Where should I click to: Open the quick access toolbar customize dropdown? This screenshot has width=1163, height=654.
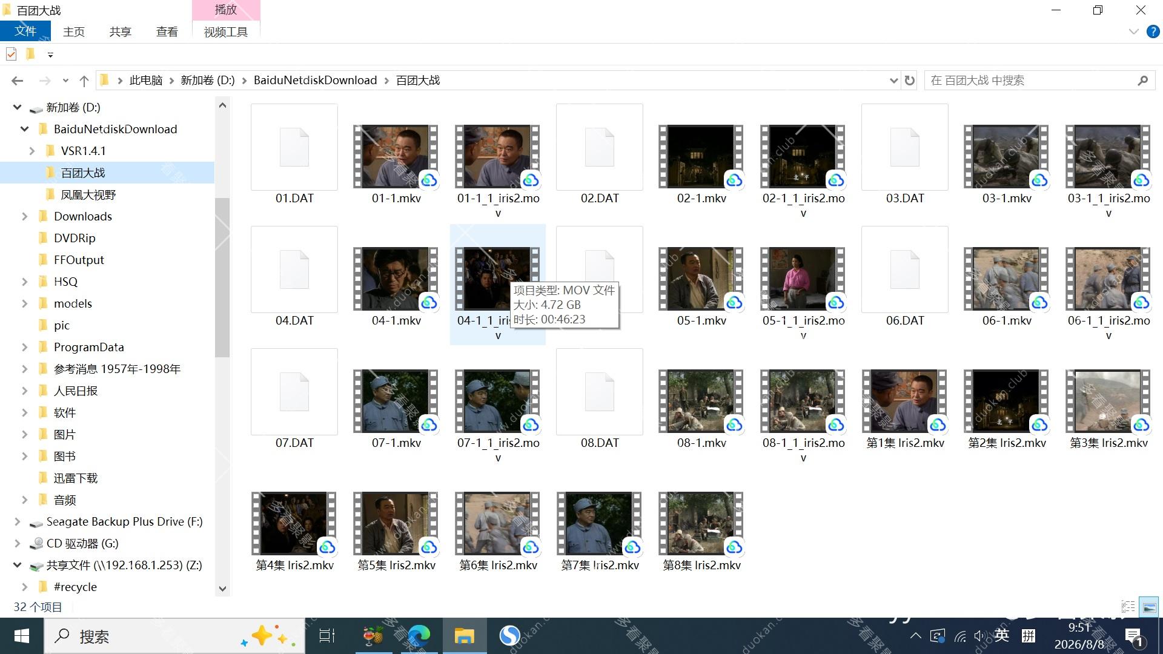(50, 55)
